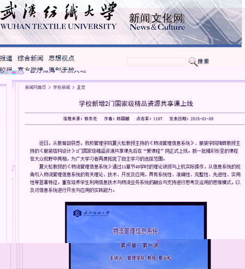Open the 报道 navigation menu item
The height and width of the screenshot is (269, 245).
coord(6,58)
